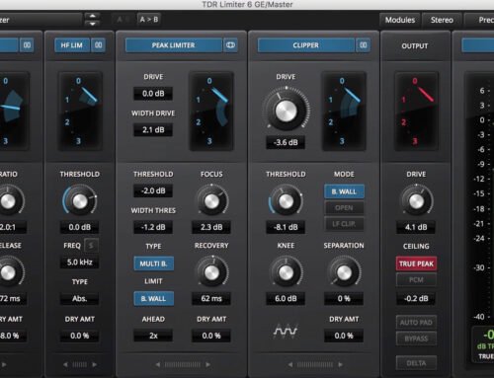Click the Separation 0 % value field

(344, 299)
